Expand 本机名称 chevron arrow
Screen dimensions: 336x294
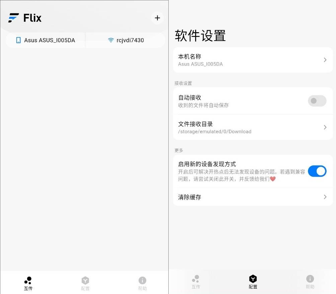[x=325, y=60]
